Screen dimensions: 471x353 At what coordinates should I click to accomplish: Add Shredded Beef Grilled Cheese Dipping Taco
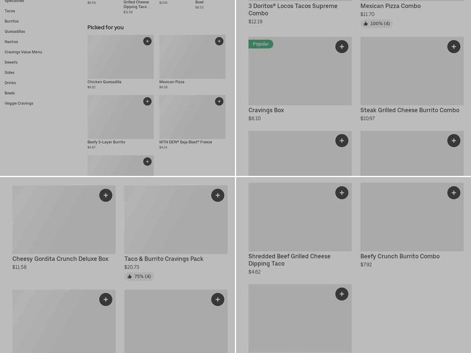[x=341, y=193]
